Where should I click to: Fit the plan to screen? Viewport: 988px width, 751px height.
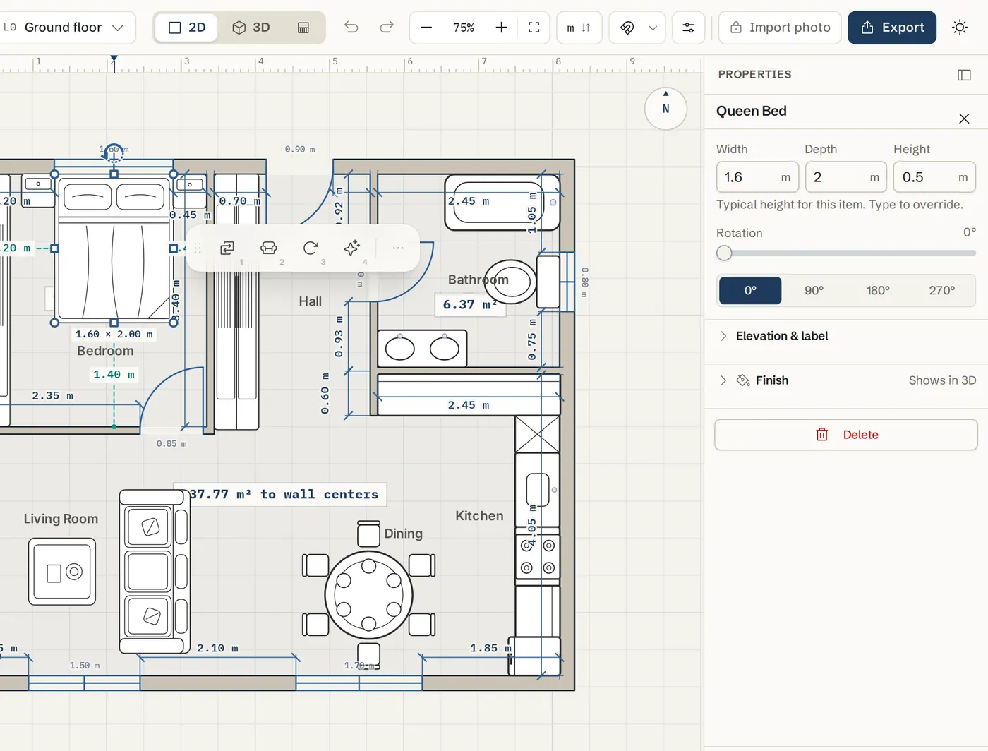pyautogui.click(x=534, y=28)
